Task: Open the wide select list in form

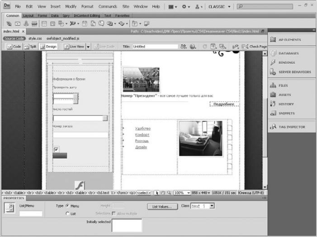Action: click(80, 118)
